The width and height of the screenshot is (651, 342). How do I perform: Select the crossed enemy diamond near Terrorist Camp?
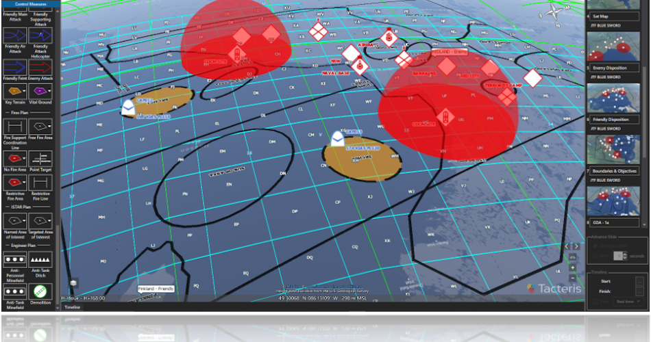pos(506,97)
